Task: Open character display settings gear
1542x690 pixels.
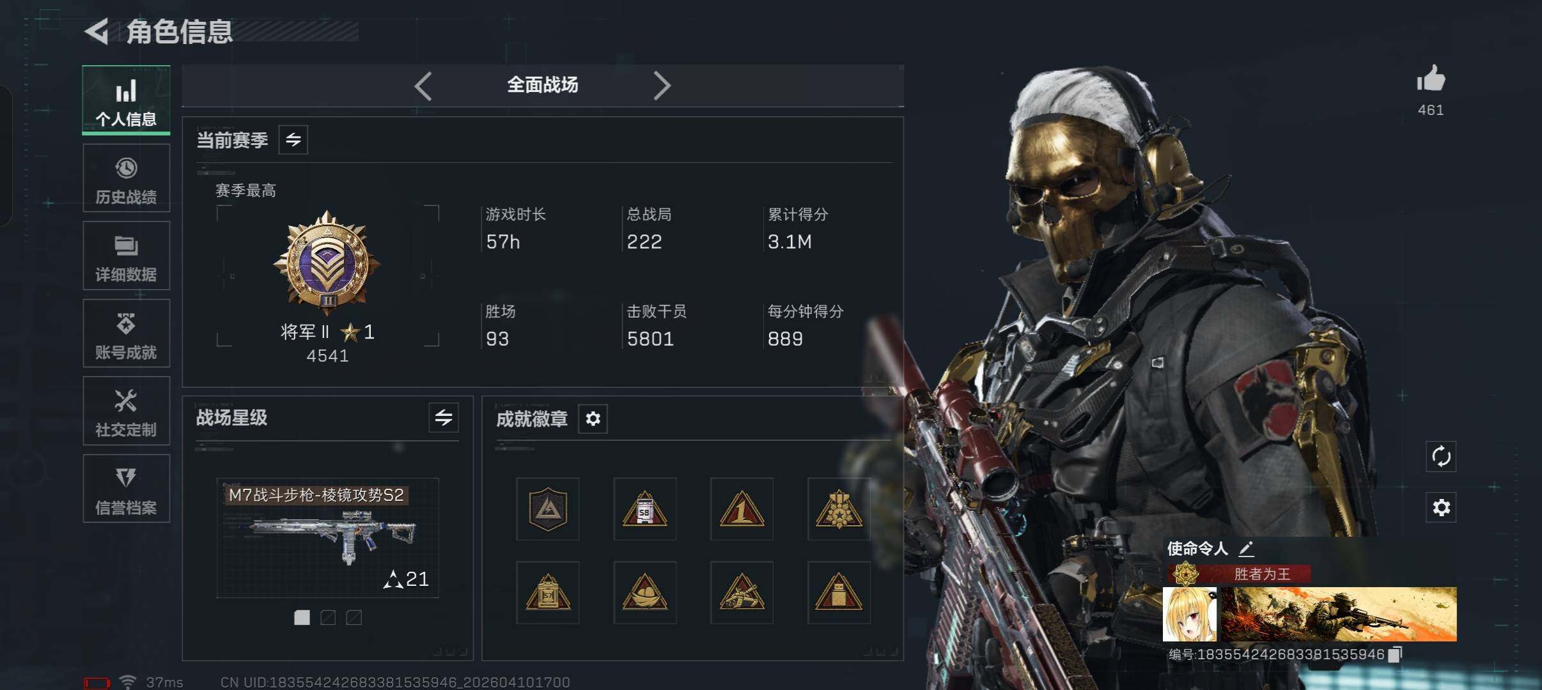Action: click(x=1441, y=507)
